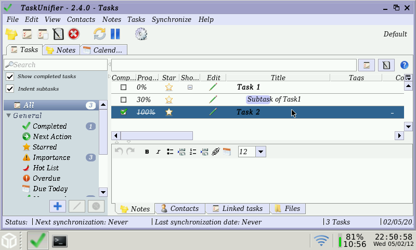Open the Files tab

(288, 208)
